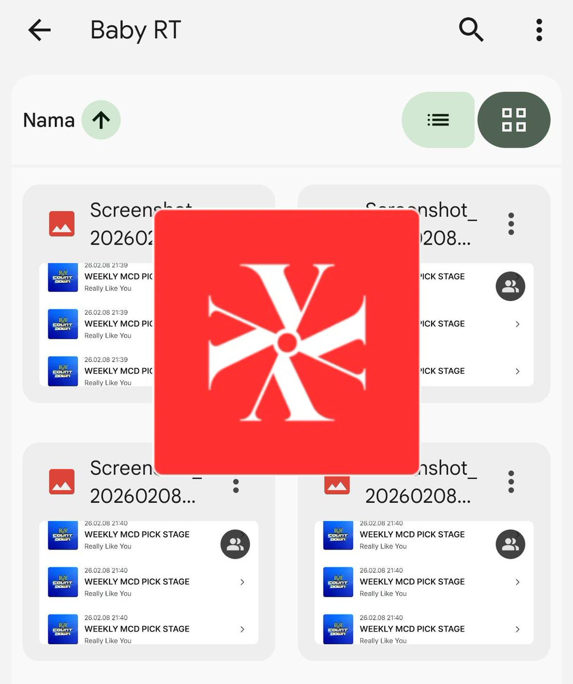Image resolution: width=573 pixels, height=684 pixels.
Task: Open the Nama sorting option
Action: 48,120
